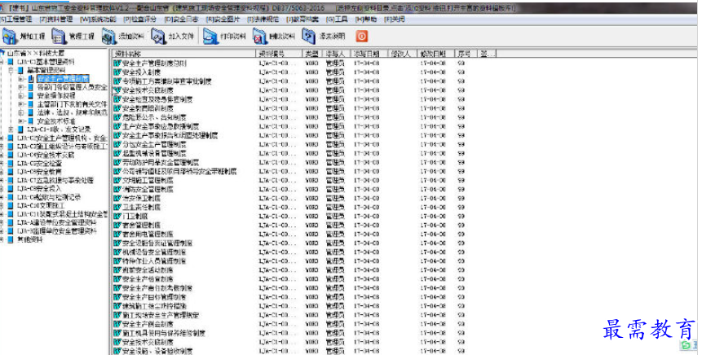702x355 pixels.
Task: Click folder icon beside LJA-C5安全检查
Action: (11, 163)
